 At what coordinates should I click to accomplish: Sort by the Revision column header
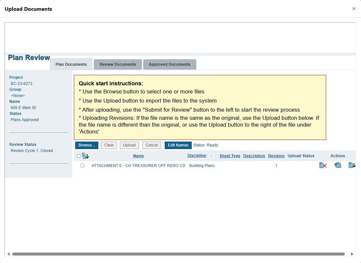pos(276,156)
